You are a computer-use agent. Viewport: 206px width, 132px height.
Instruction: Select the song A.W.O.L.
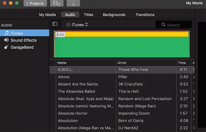pyautogui.click(x=66, y=69)
